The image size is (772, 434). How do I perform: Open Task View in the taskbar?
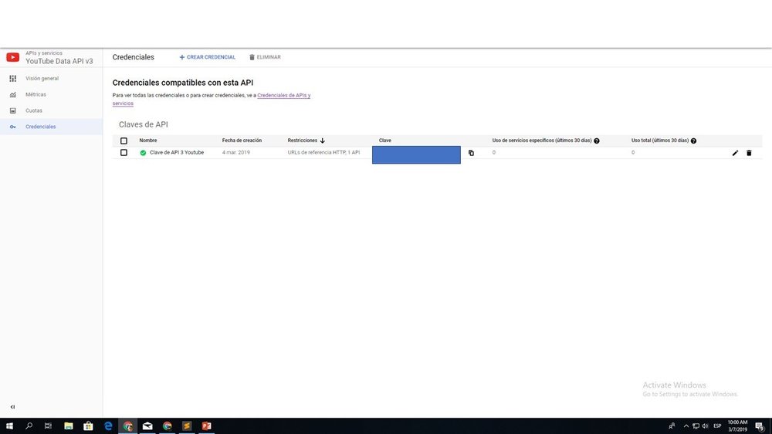(48, 426)
